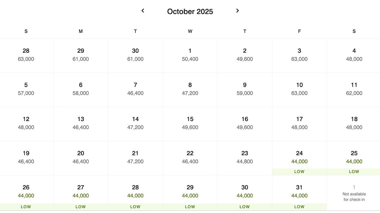The width and height of the screenshot is (380, 213).
Task: Go to previous month with left chevron
Action: [143, 11]
